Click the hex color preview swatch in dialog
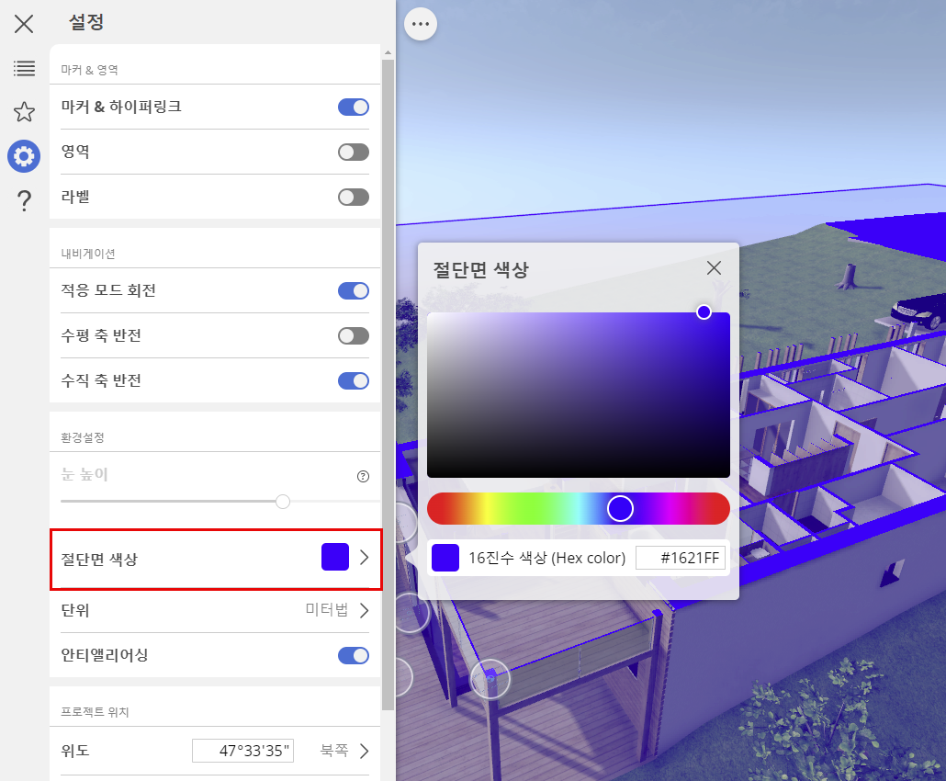This screenshot has height=781, width=946. 445,558
